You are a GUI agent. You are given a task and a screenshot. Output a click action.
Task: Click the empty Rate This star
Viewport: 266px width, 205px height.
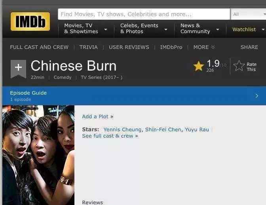[x=239, y=66]
